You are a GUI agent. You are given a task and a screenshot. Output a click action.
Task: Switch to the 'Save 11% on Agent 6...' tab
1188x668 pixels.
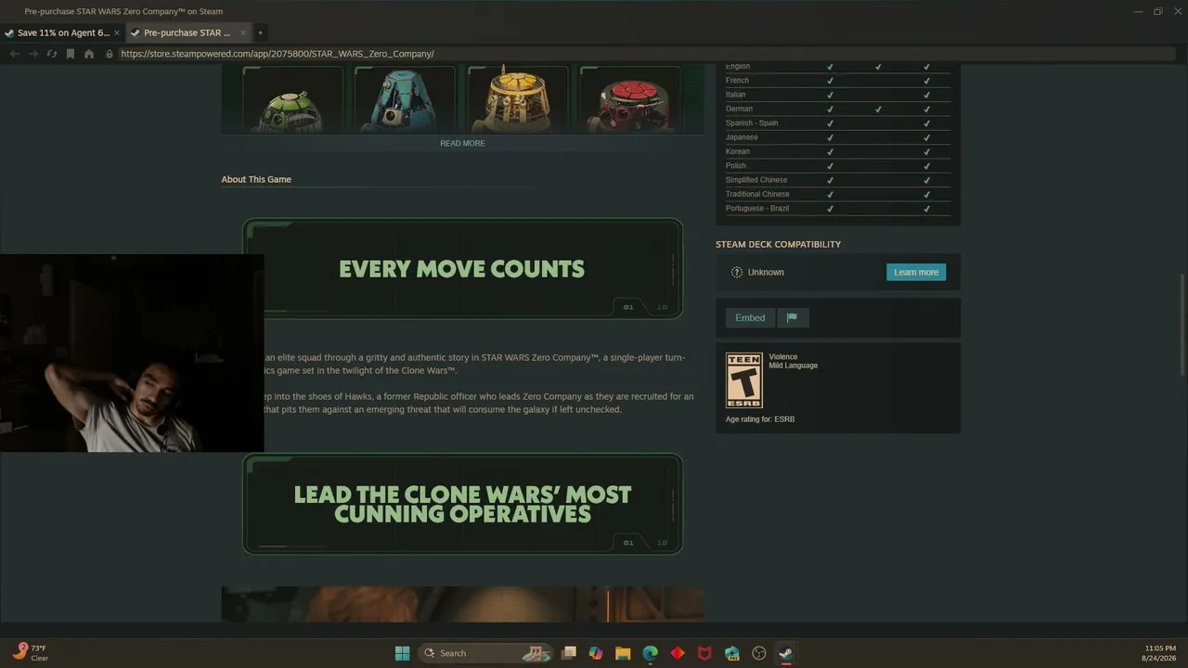pos(63,32)
